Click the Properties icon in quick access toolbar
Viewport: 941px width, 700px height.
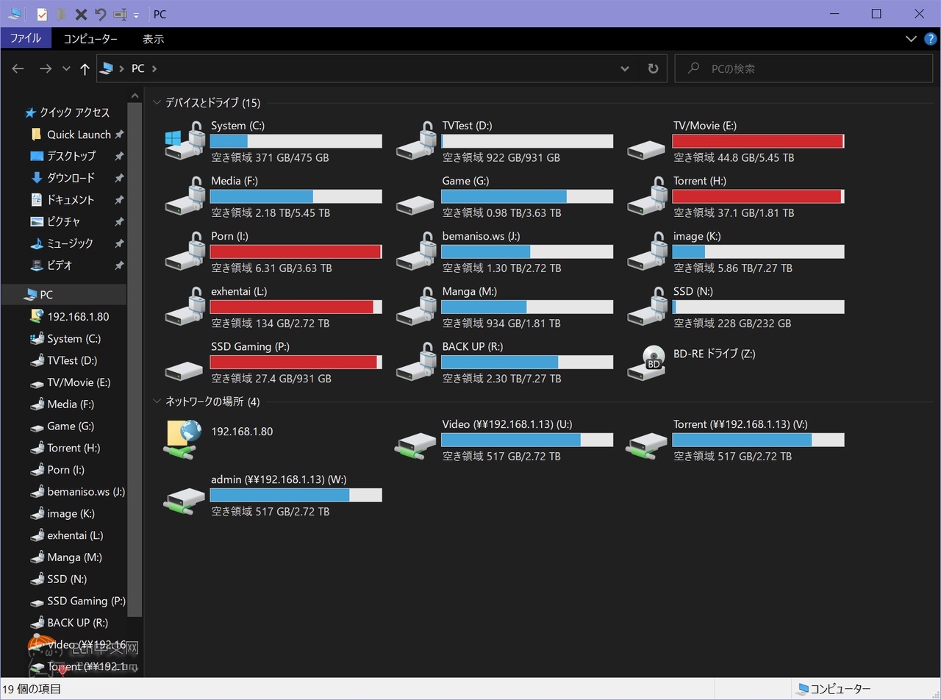(x=42, y=14)
